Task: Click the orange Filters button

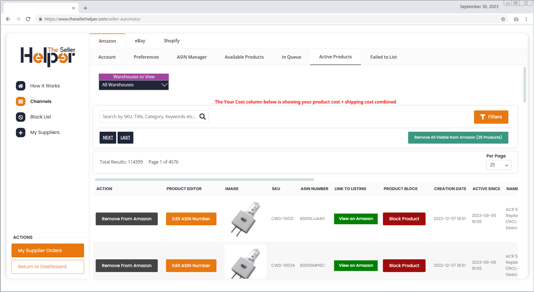Action: (x=491, y=117)
